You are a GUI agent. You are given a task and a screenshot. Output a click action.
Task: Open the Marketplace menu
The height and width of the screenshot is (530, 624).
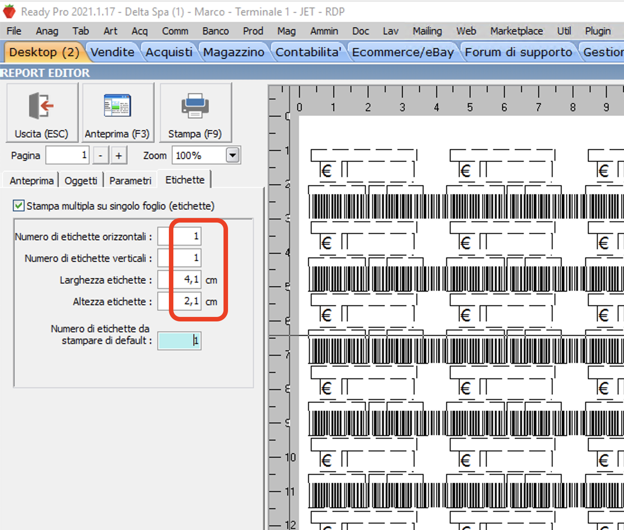(x=517, y=31)
